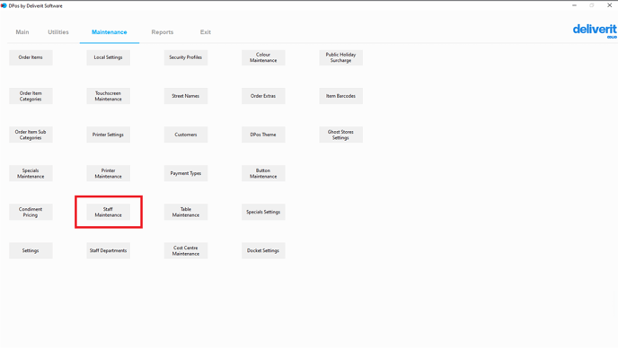Viewport: 618px width, 348px height.
Task: Open Order Items maintenance
Action: 31,57
